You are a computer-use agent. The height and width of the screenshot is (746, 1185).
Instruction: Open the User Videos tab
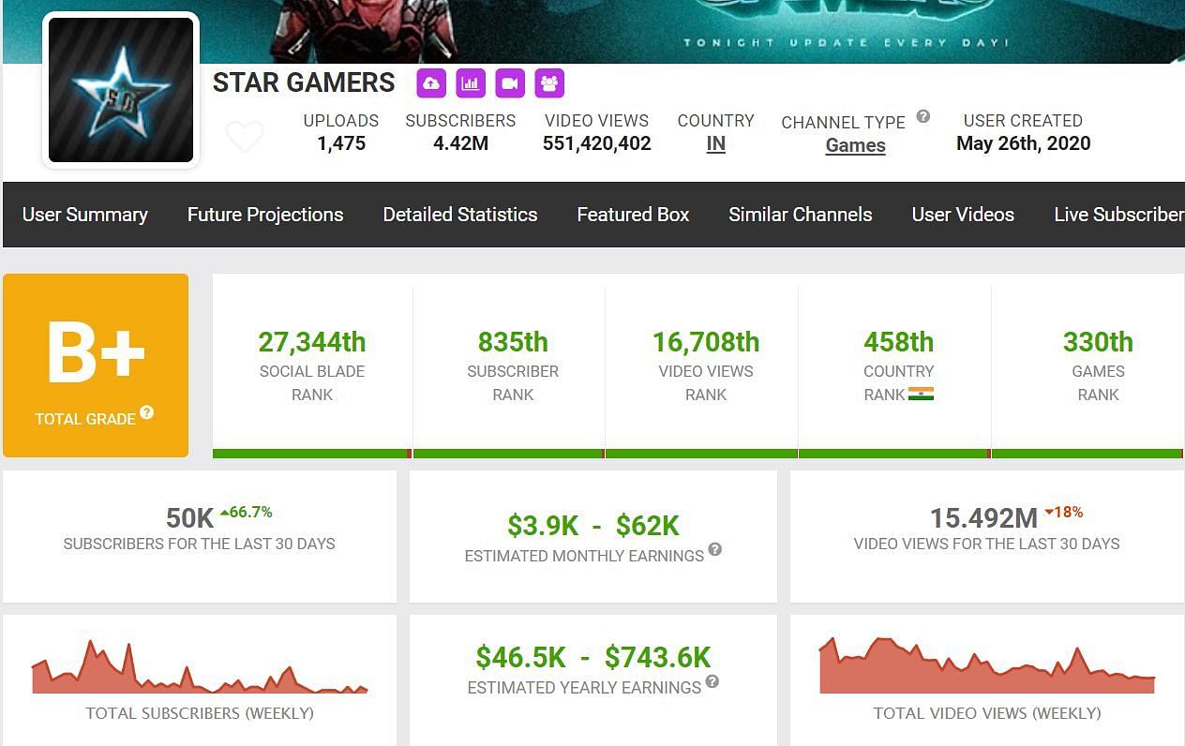point(963,215)
